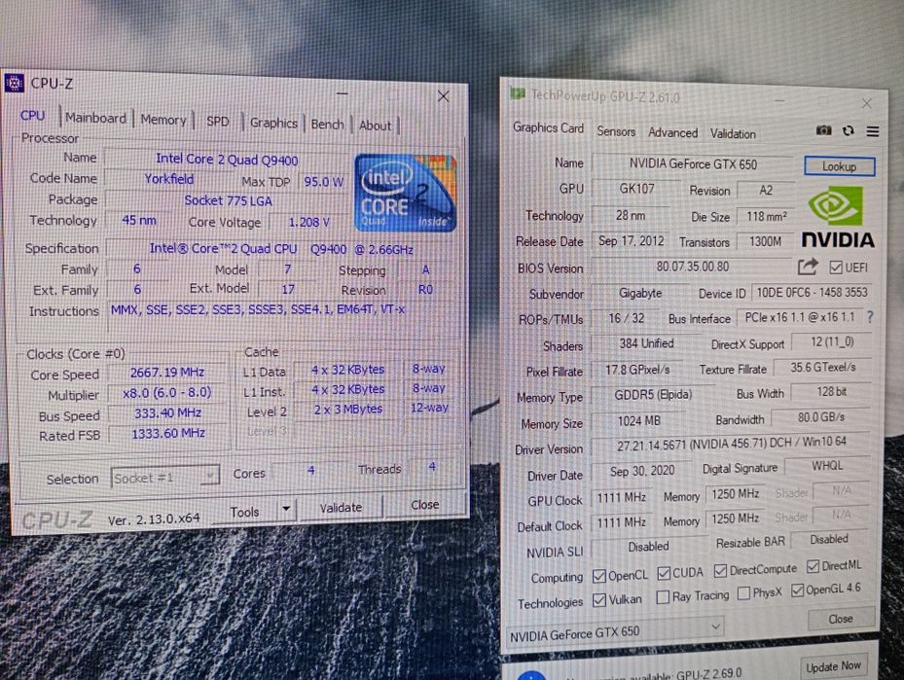The image size is (904, 680).
Task: Toggle the UEFI checkbox
Action: pos(835,268)
